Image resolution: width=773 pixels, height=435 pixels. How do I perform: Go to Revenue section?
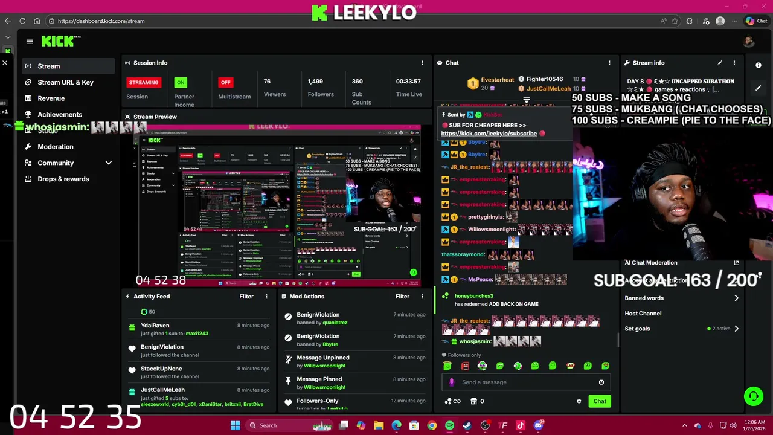point(51,98)
